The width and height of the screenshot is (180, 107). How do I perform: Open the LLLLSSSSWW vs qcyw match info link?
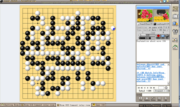[x=151, y=77]
